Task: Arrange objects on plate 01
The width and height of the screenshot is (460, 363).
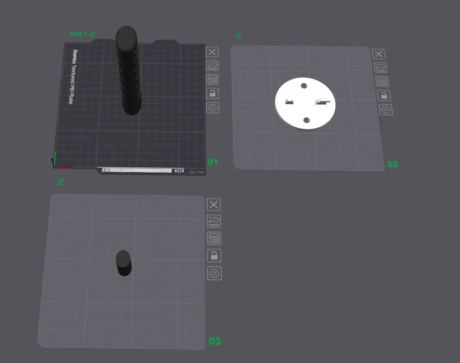Action: (x=213, y=79)
